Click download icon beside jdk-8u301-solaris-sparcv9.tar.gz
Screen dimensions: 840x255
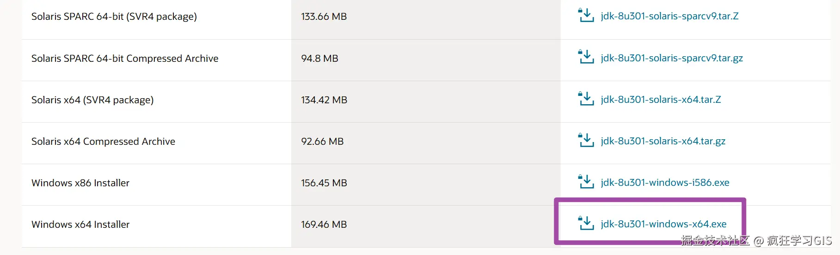click(586, 57)
